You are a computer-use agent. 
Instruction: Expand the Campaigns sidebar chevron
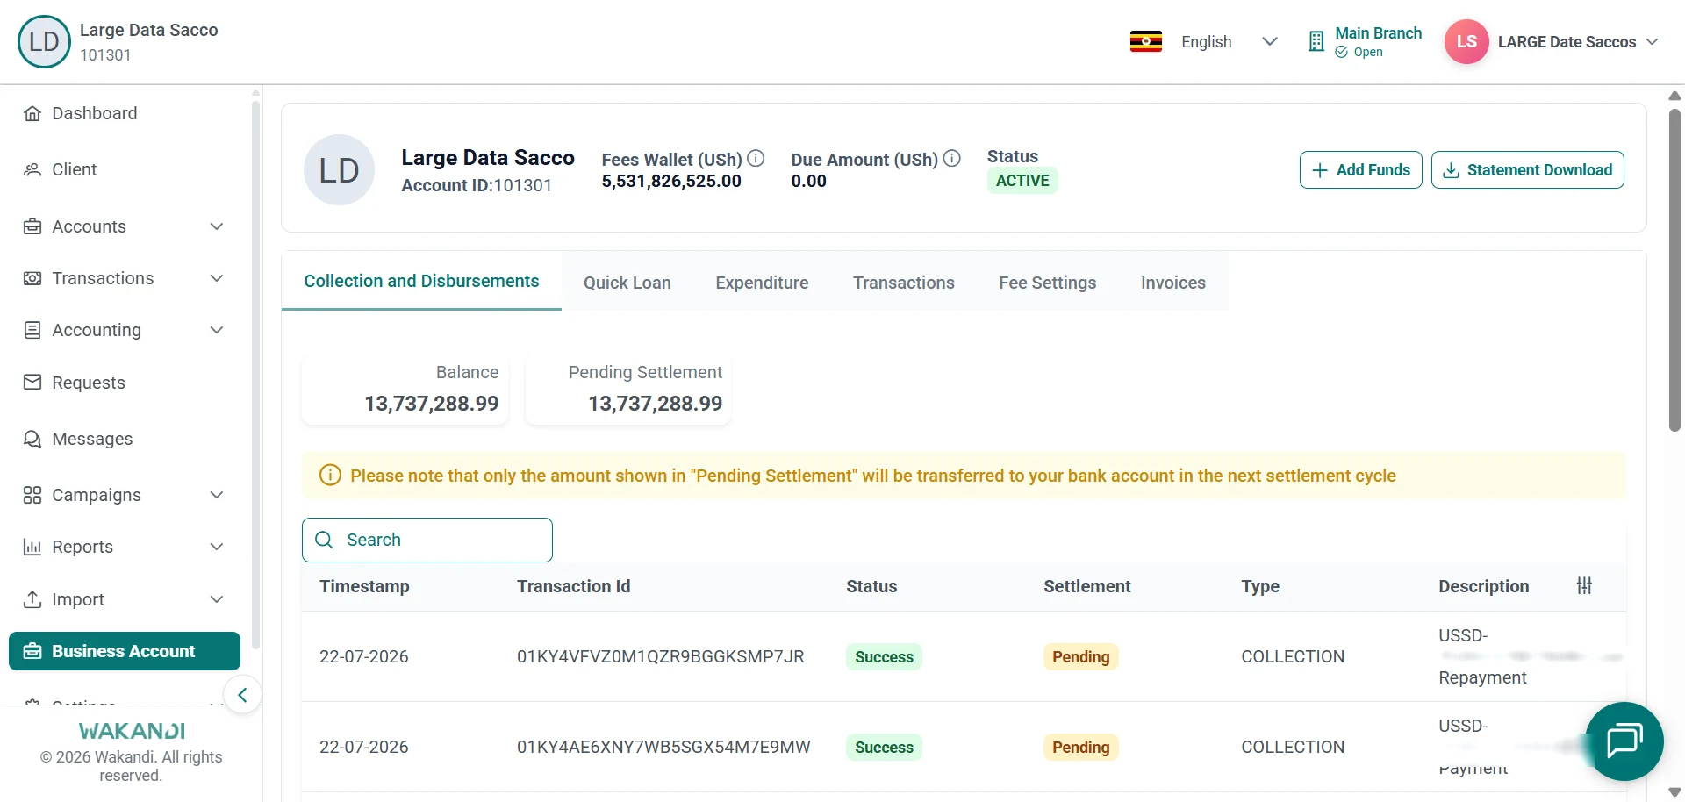coord(217,495)
